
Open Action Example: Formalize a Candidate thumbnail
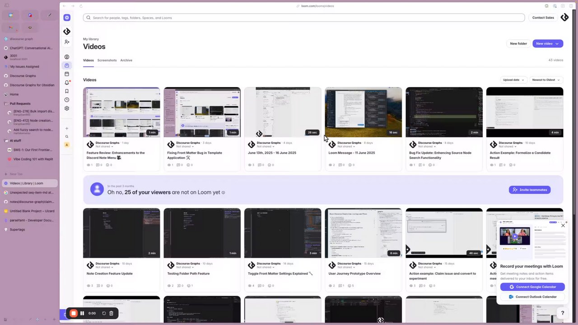pos(525,112)
